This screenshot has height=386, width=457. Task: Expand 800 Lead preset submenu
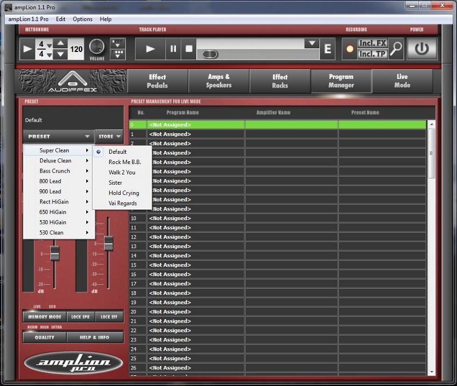click(x=59, y=181)
